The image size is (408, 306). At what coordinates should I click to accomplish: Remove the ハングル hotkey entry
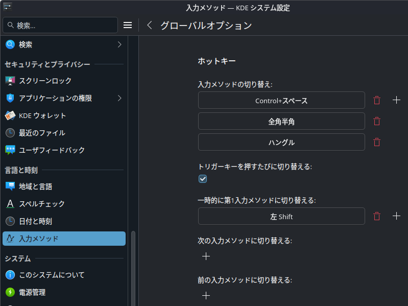click(x=377, y=142)
